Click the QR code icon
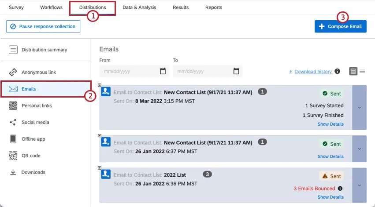This screenshot has height=207, width=375. click(x=13, y=156)
